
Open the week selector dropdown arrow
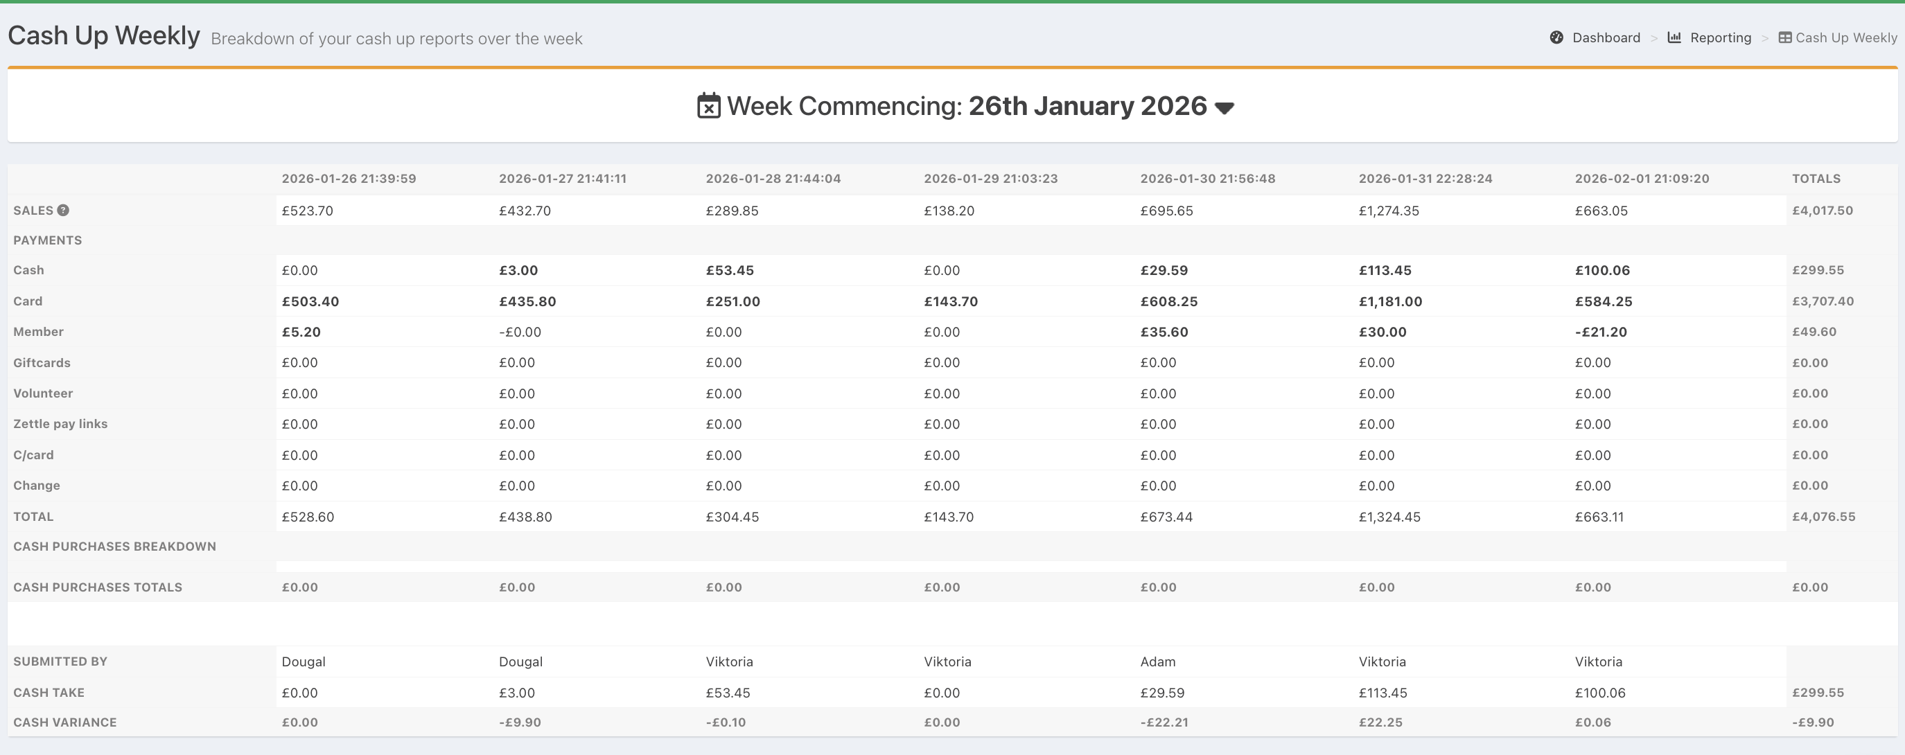pyautogui.click(x=1224, y=108)
